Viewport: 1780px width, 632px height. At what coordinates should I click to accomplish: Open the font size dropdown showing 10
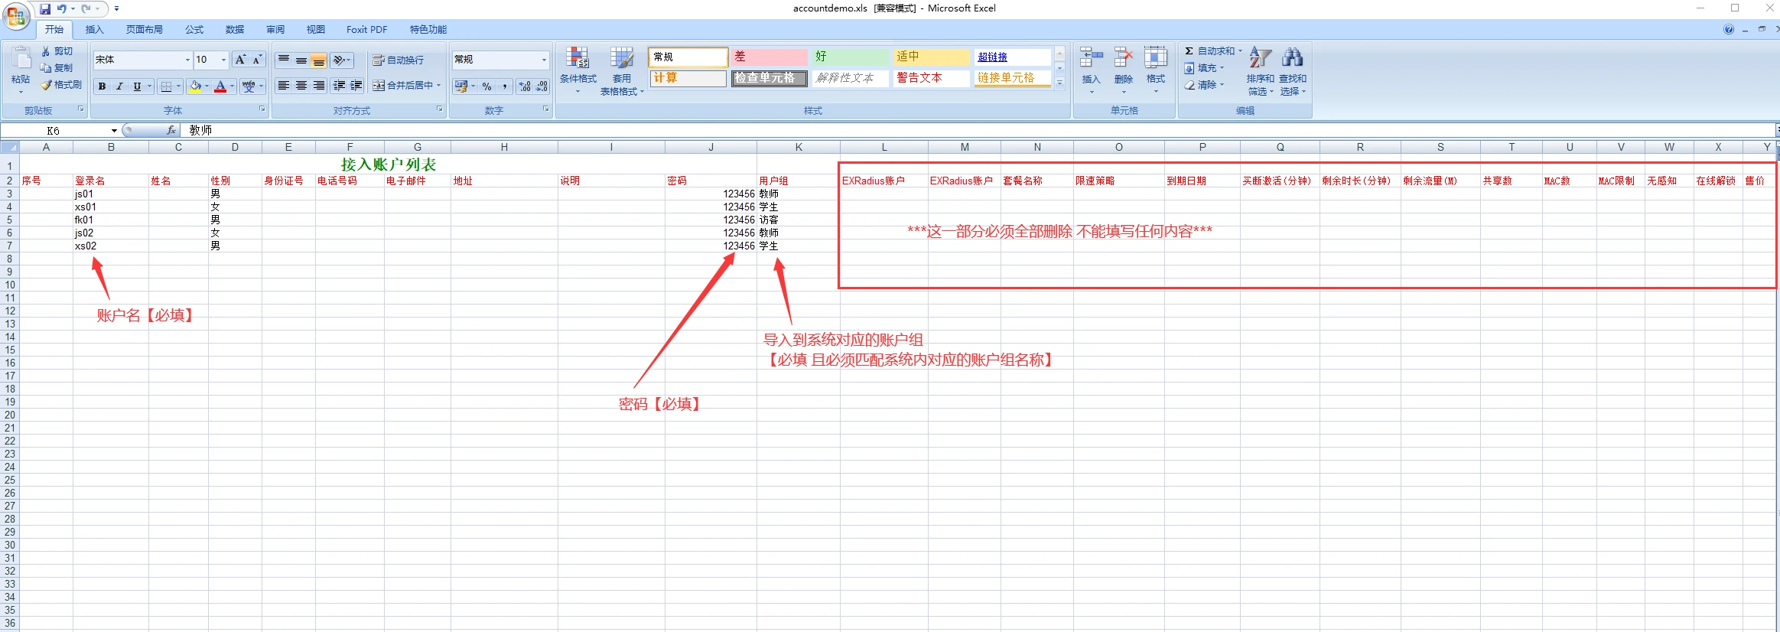(x=223, y=60)
